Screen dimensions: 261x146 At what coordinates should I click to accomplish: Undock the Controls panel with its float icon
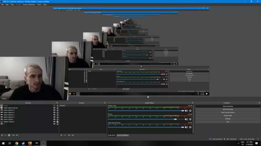(x=259, y=103)
